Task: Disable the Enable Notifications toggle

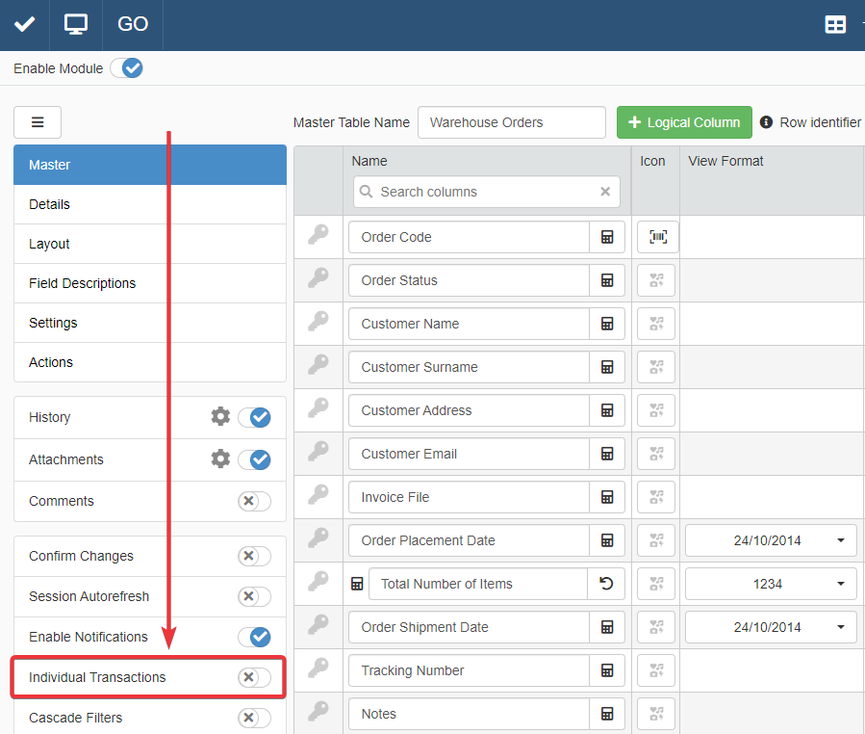Action: tap(254, 637)
